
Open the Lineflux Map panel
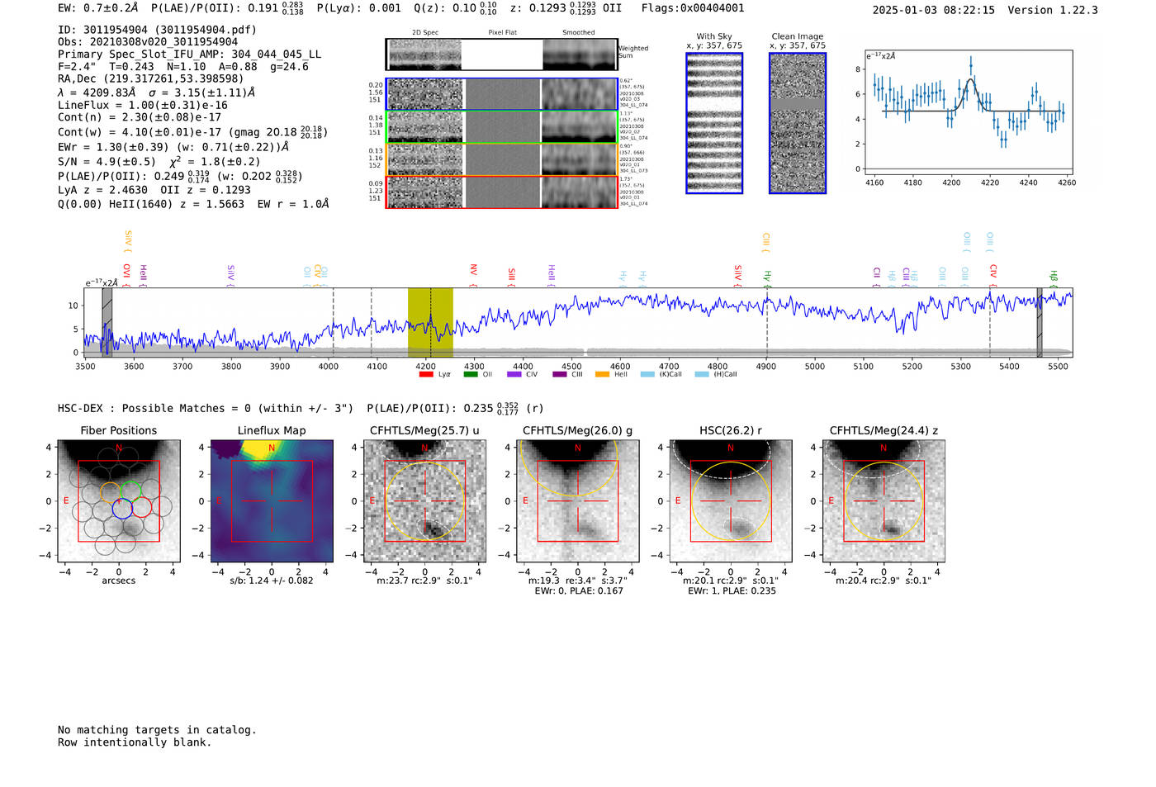pyautogui.click(x=272, y=501)
